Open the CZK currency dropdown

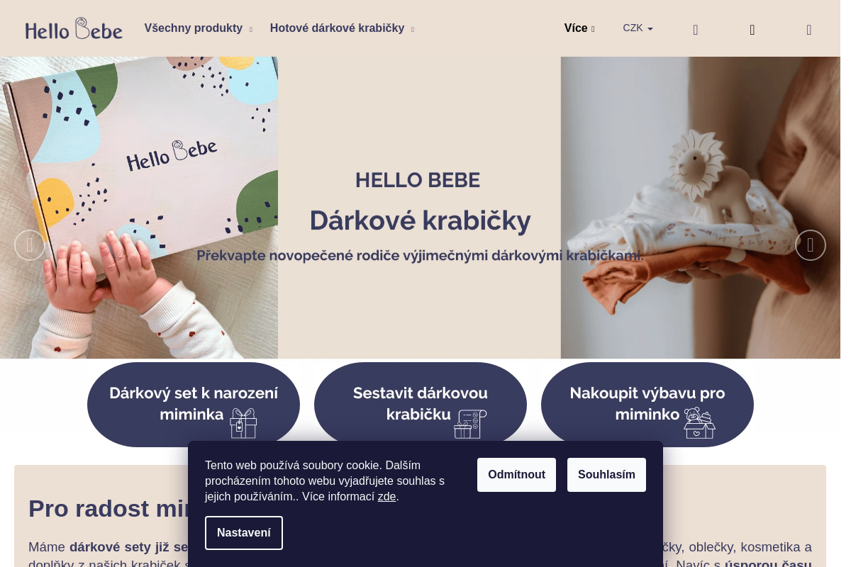(638, 28)
